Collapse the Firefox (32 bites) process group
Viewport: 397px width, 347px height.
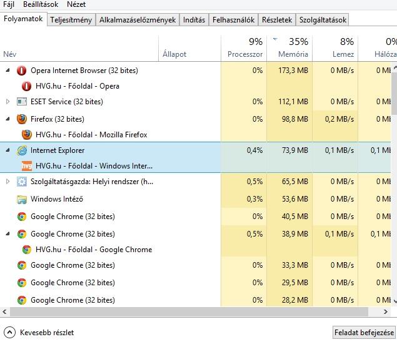pyautogui.click(x=8, y=119)
